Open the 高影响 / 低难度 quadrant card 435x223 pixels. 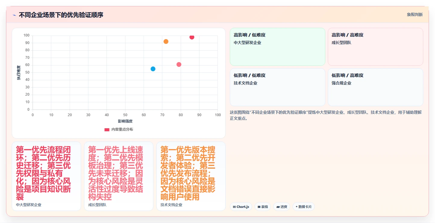(x=277, y=47)
